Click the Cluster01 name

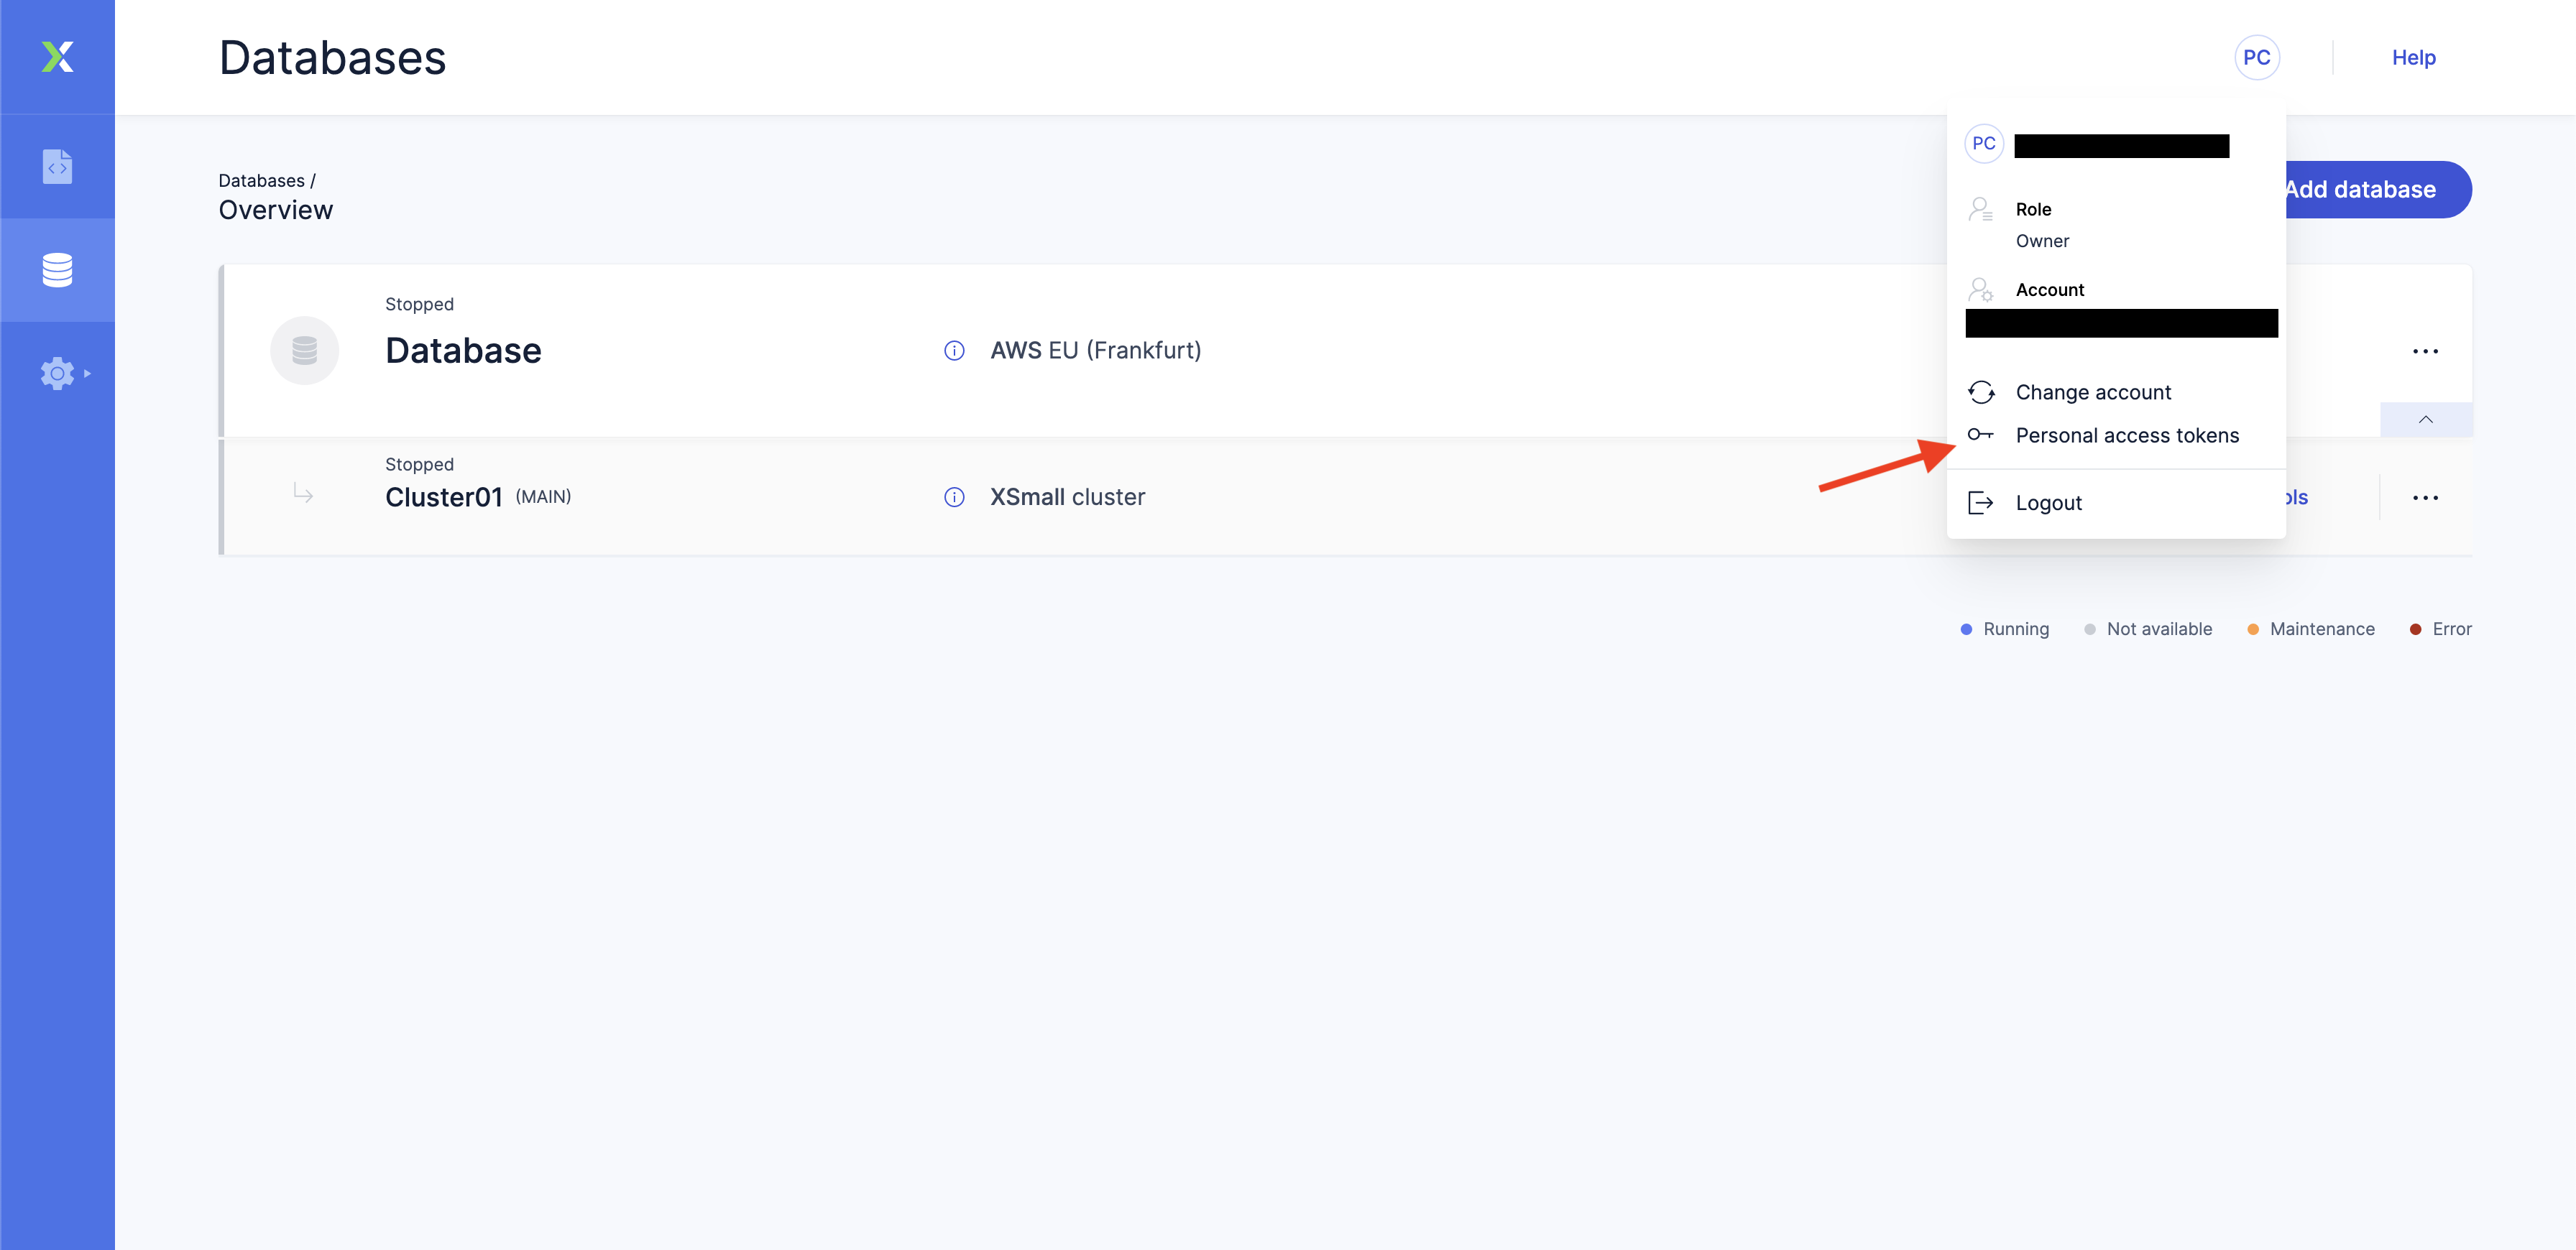[443, 498]
